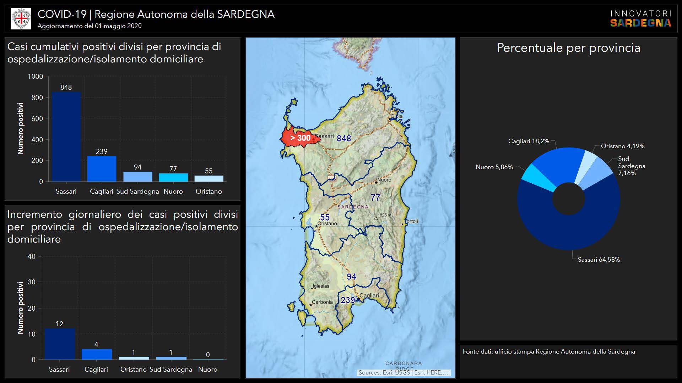Click the Sassari daily increment bar 12
This screenshot has width=682, height=383.
pos(59,344)
